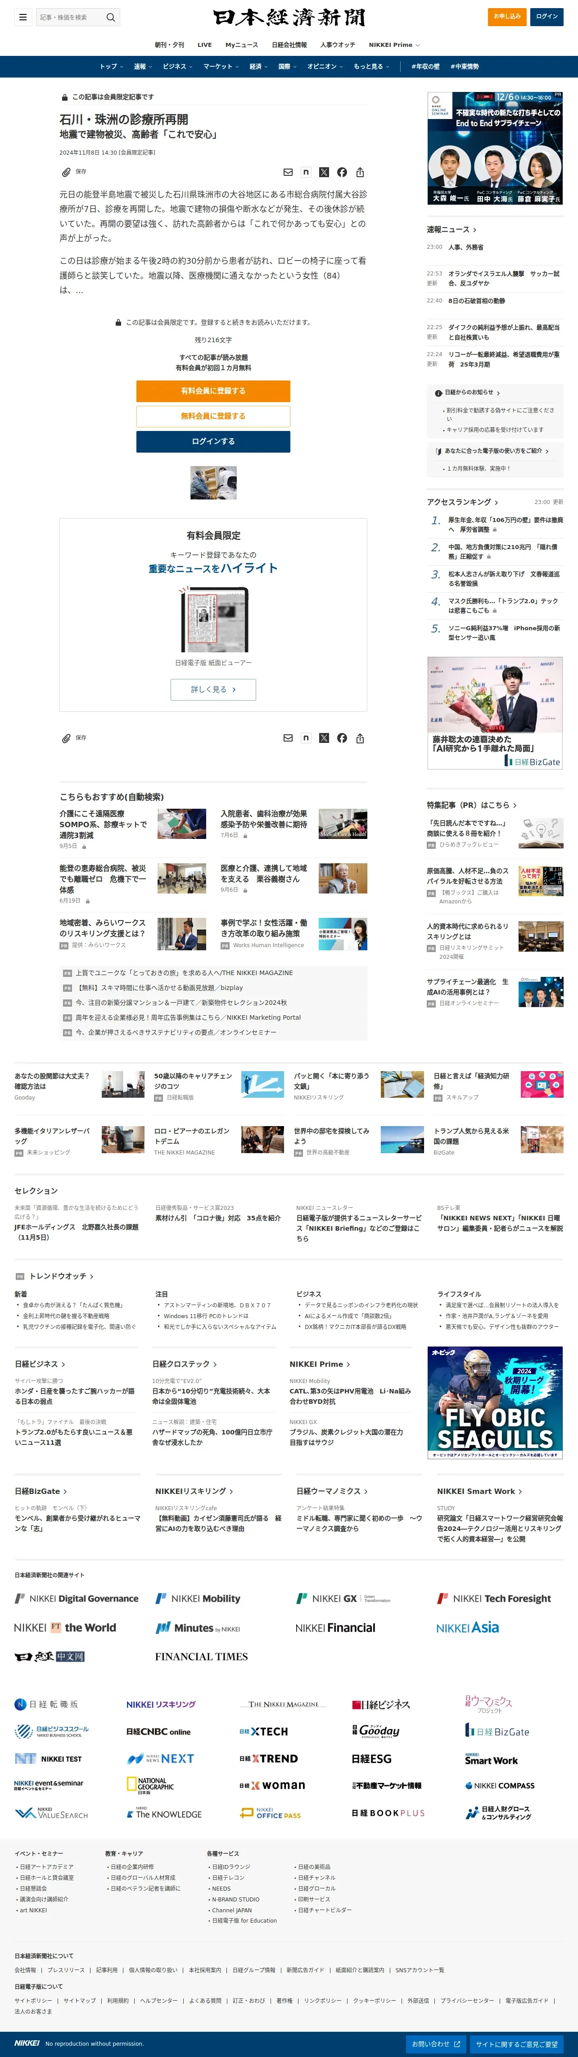
Task: Open 藤井聡太 BizGate banner image
Action: (495, 712)
